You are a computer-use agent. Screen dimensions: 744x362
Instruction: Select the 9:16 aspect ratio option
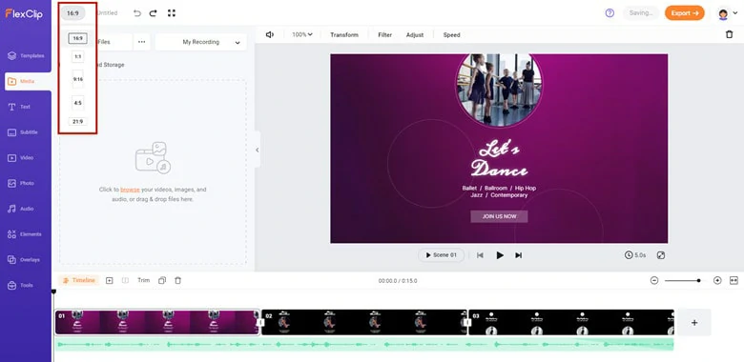[78, 79]
